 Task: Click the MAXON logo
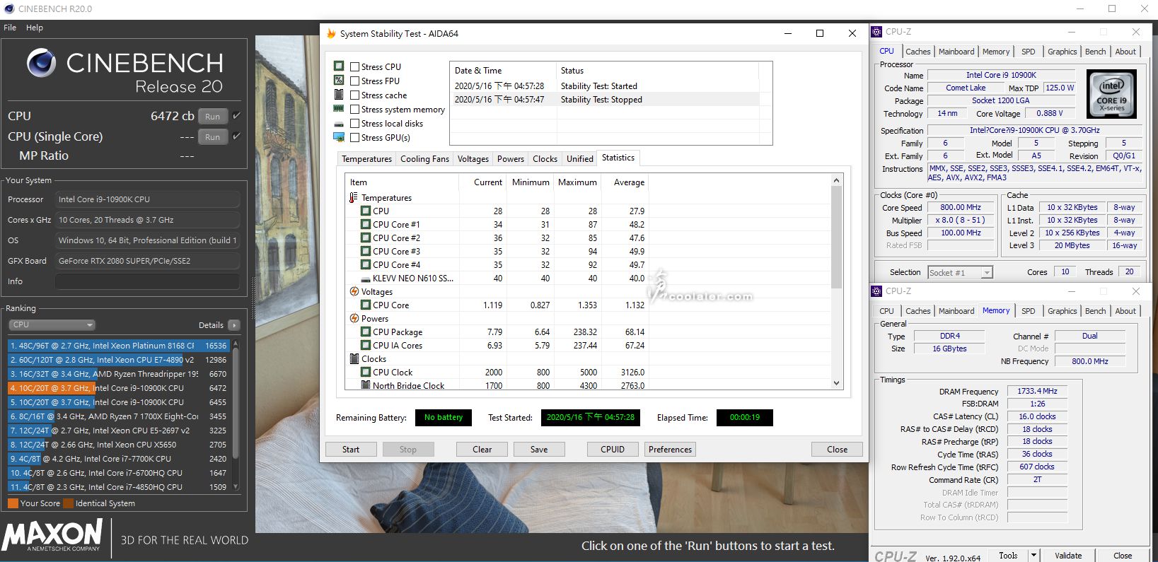pos(53,535)
